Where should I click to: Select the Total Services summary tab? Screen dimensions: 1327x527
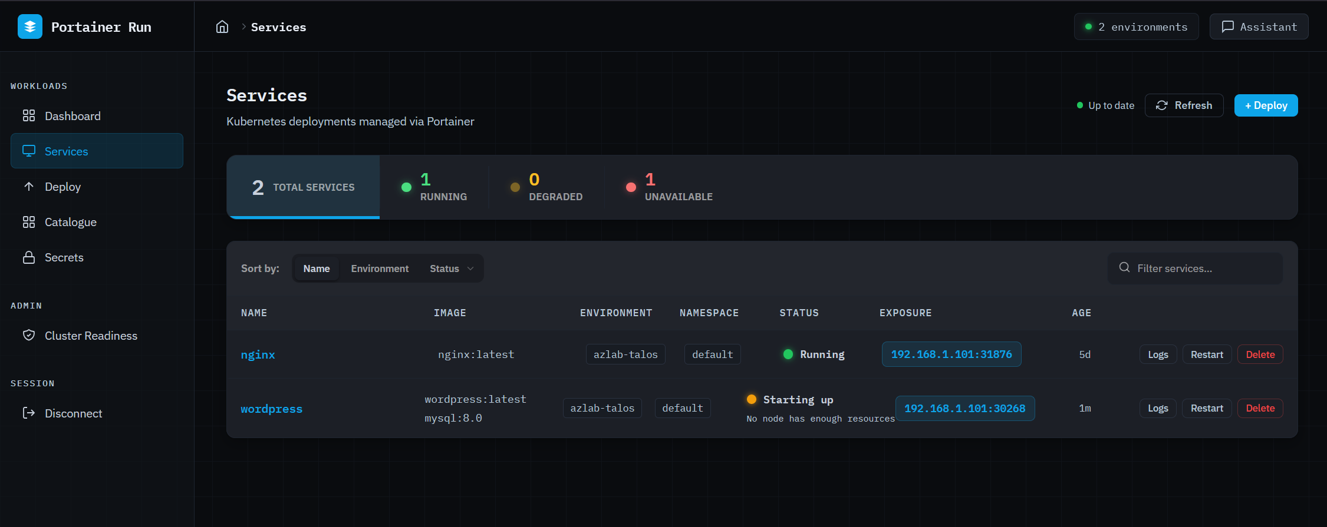(303, 187)
